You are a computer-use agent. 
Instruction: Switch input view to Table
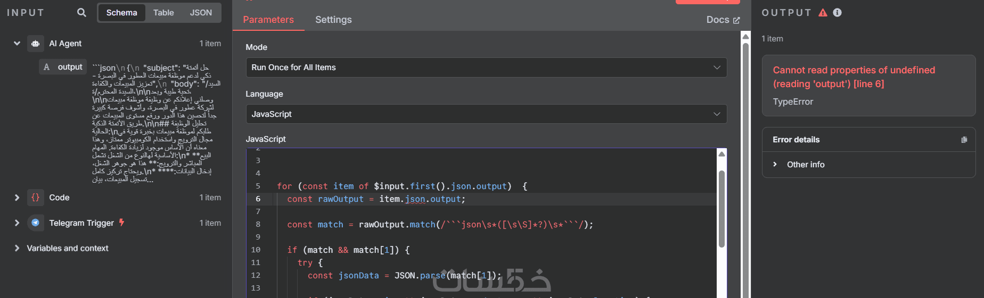(163, 13)
